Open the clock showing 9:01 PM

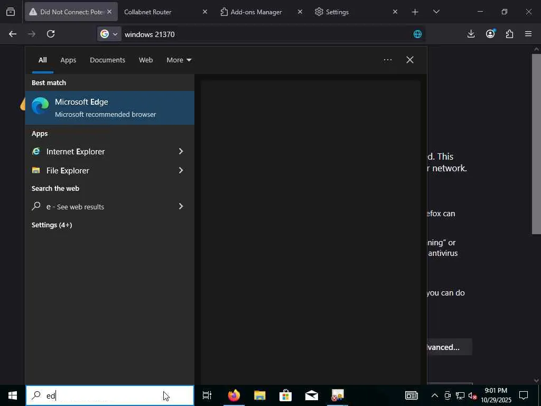click(x=496, y=395)
